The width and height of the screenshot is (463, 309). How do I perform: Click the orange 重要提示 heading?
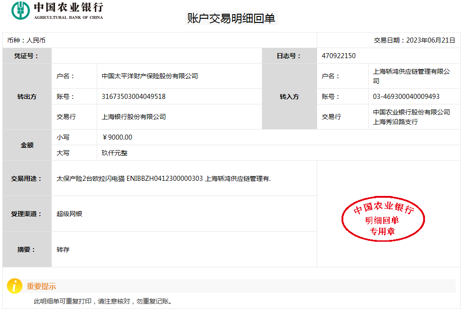[x=41, y=287]
